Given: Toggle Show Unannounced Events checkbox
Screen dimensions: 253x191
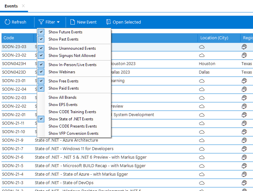Looking at the screenshot, I should [41, 48].
